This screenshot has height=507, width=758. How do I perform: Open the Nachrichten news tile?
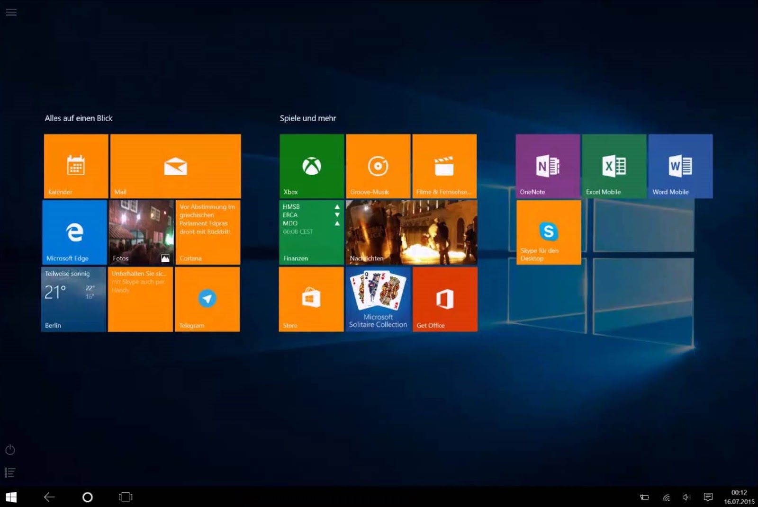411,232
